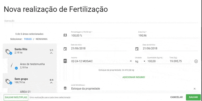The height and width of the screenshot is (101, 202).
Task: Select TODAS areas link
Action: point(28,39)
